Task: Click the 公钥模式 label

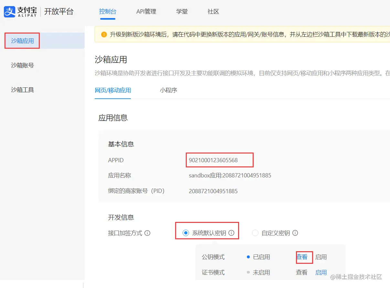Action: click(213, 257)
